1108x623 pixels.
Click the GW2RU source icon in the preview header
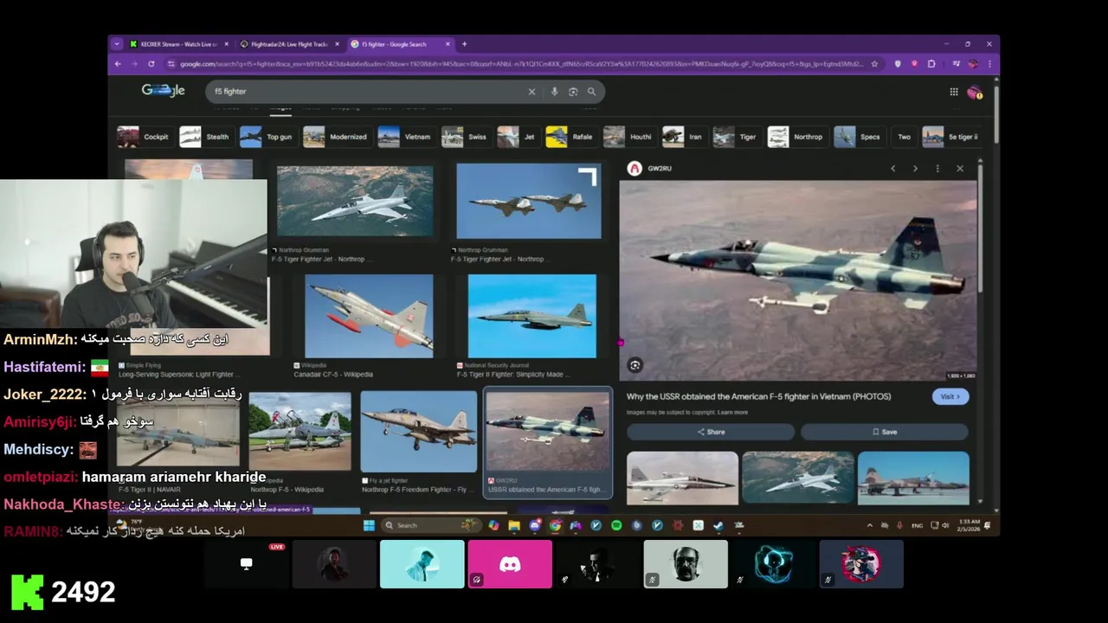[x=635, y=169]
